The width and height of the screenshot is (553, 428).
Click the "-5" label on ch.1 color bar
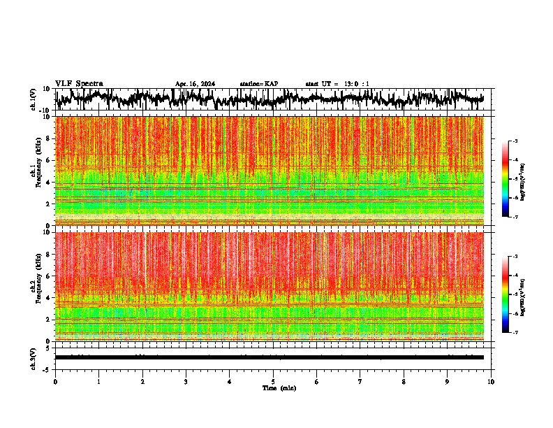(x=515, y=179)
